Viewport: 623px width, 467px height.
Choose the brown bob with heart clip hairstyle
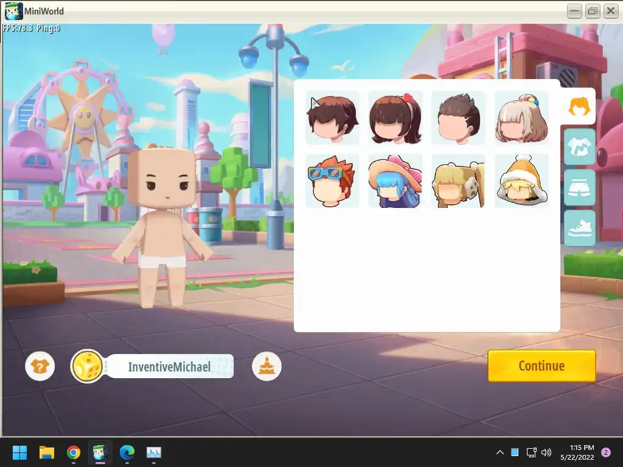point(395,117)
